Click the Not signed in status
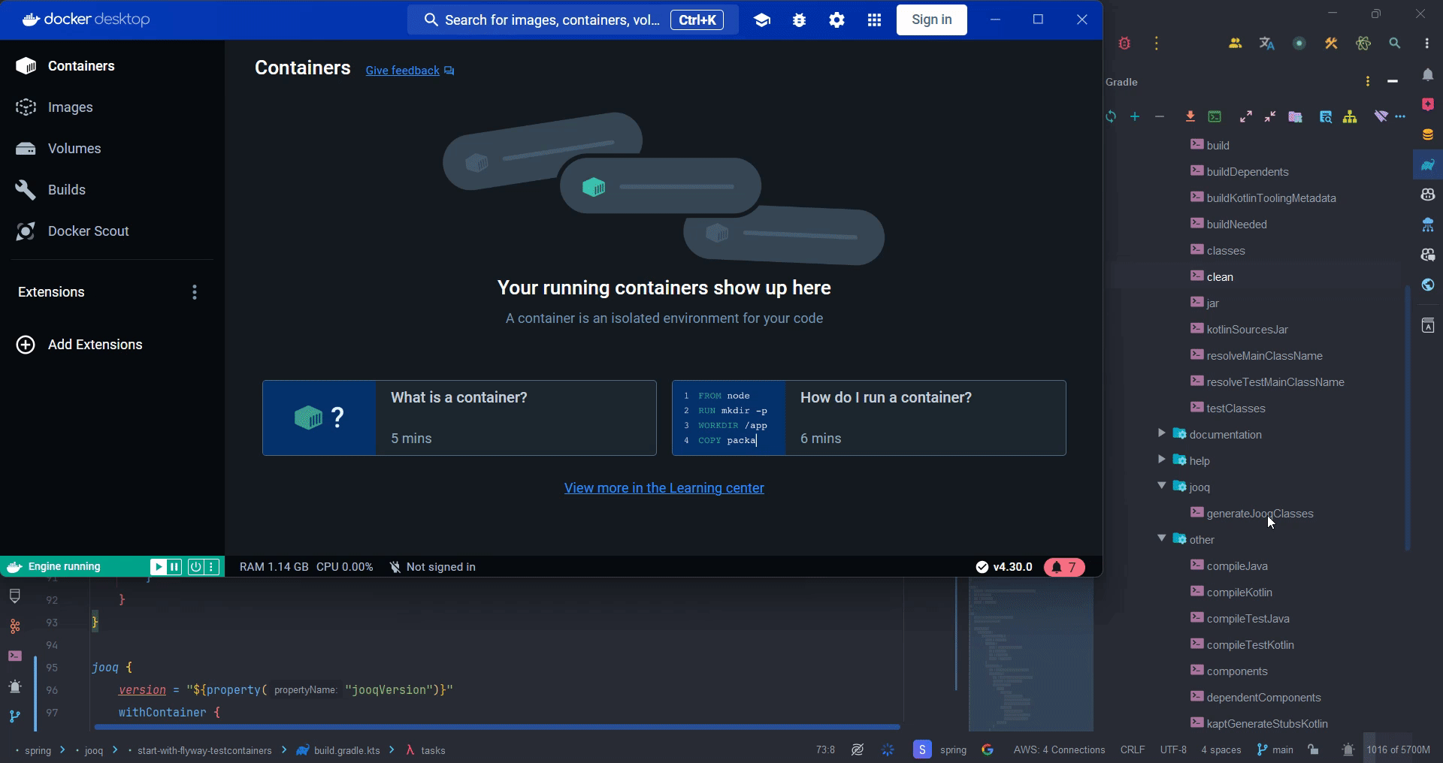 click(x=432, y=567)
